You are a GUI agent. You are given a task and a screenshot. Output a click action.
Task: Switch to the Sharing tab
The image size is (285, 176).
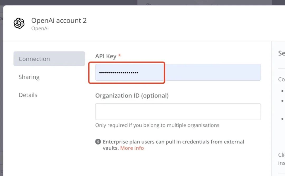point(29,77)
